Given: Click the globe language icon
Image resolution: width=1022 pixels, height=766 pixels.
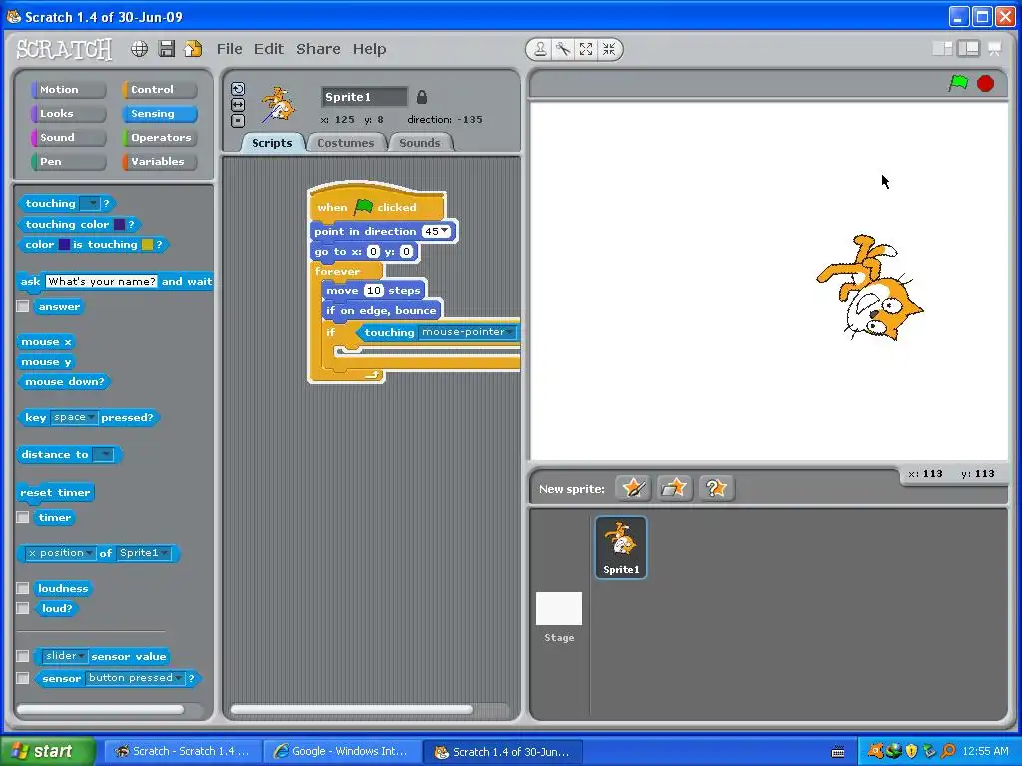Looking at the screenshot, I should [139, 49].
